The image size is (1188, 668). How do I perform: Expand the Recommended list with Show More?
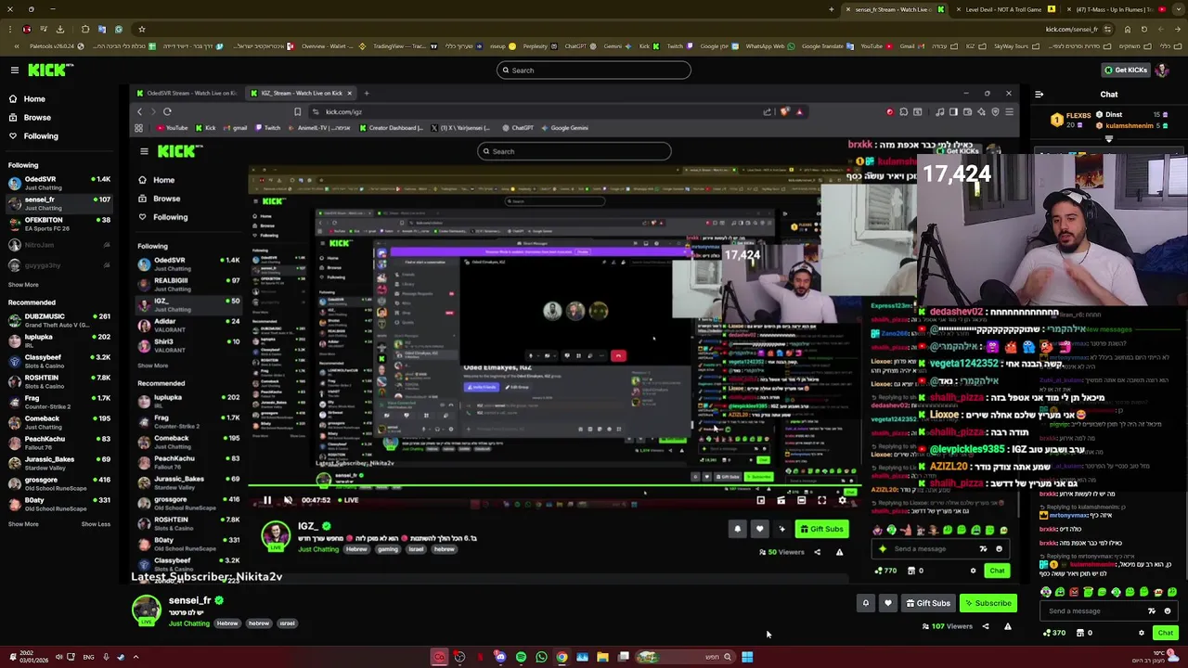(23, 524)
